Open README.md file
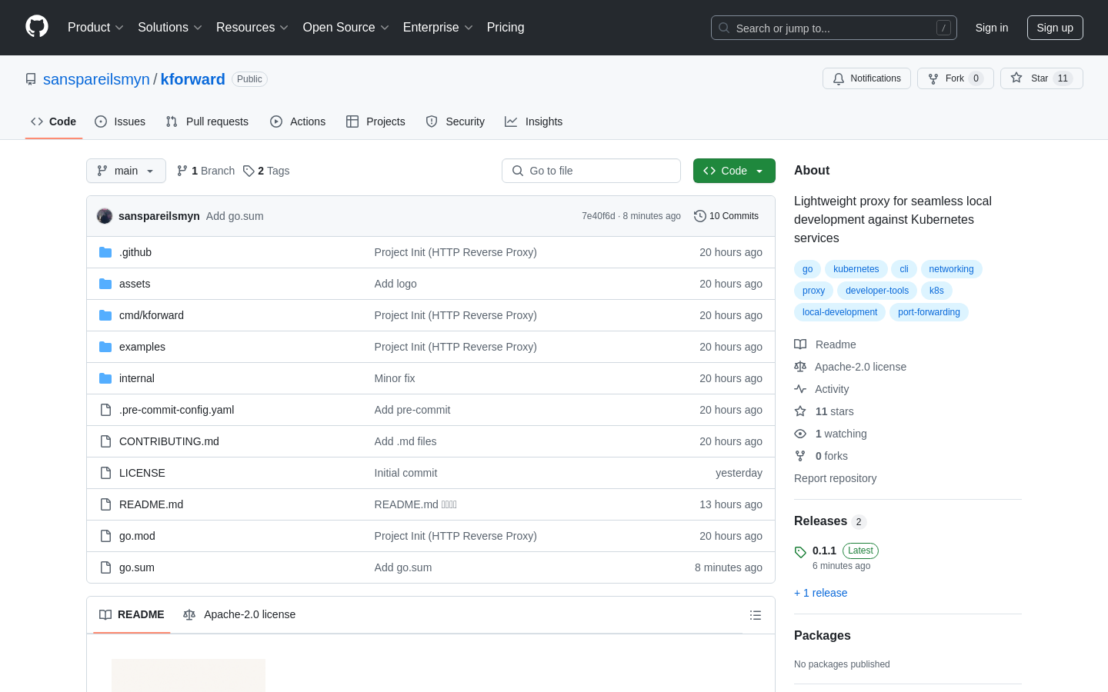This screenshot has height=692, width=1108. pyautogui.click(x=151, y=504)
